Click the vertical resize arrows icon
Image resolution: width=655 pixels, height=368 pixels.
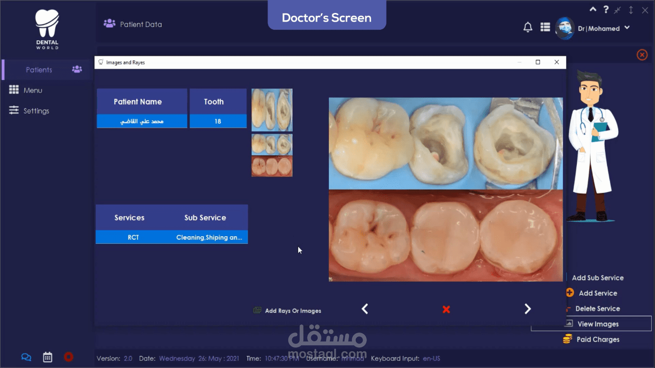coord(631,10)
